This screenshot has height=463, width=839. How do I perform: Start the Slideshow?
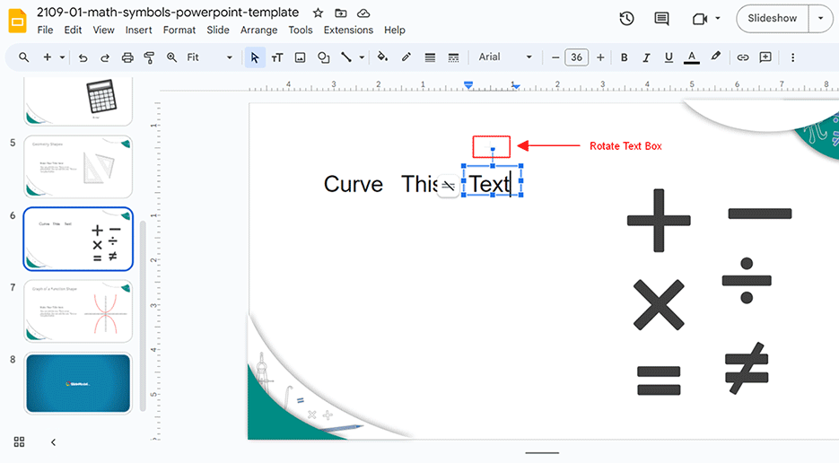[772, 18]
